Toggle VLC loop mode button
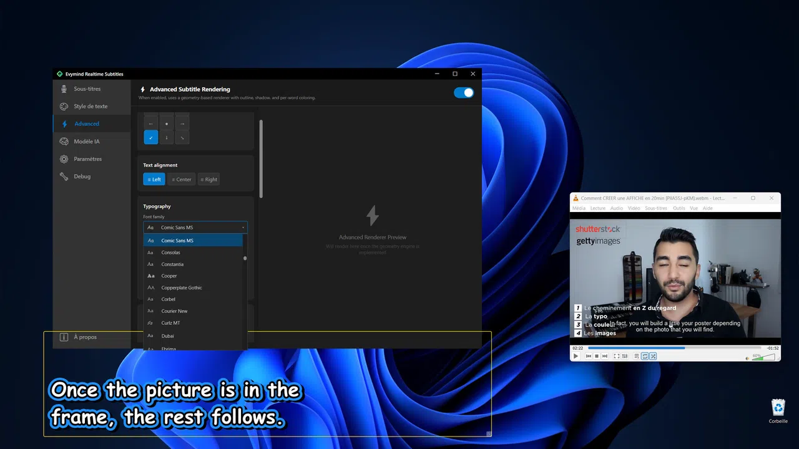The image size is (799, 449). click(x=645, y=356)
